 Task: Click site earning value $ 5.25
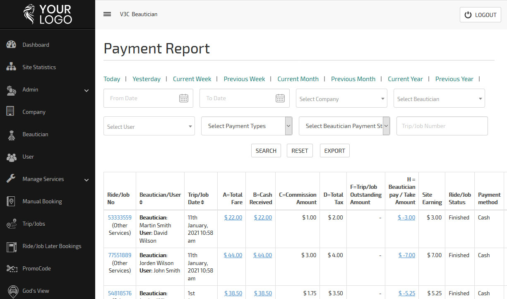click(435, 293)
